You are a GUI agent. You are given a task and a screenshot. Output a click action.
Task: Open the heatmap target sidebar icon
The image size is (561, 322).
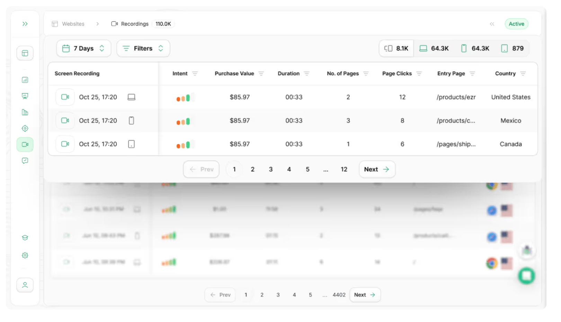tap(25, 129)
